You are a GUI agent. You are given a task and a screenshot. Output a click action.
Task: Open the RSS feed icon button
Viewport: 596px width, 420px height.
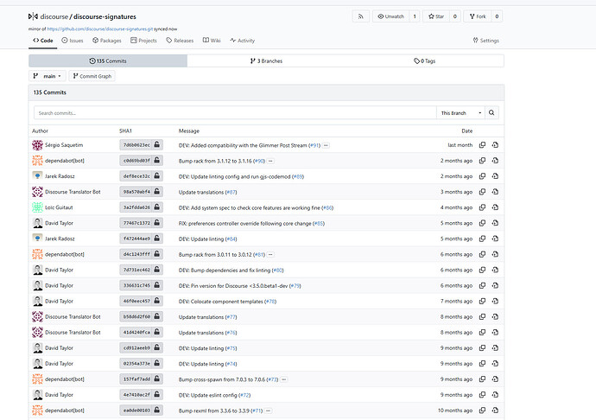(360, 16)
